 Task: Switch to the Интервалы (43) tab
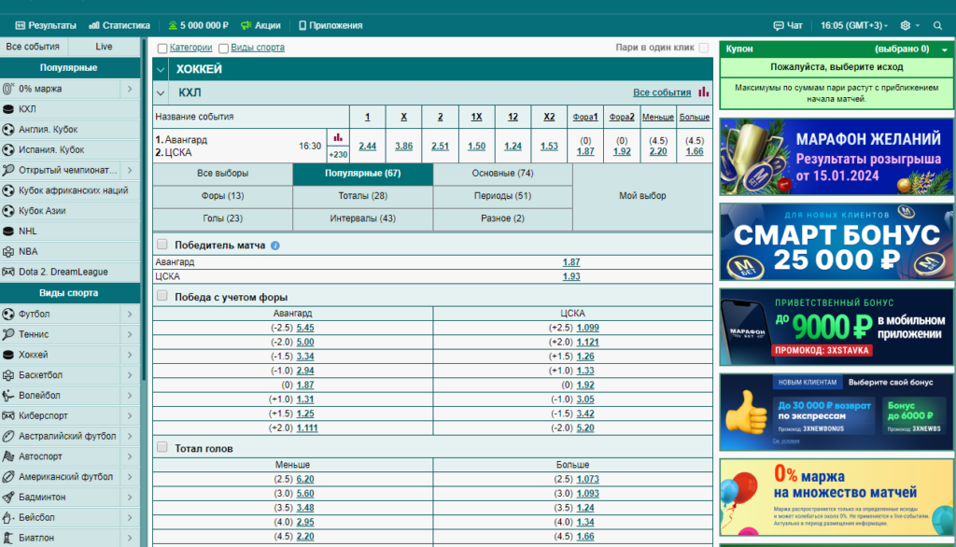(x=363, y=219)
